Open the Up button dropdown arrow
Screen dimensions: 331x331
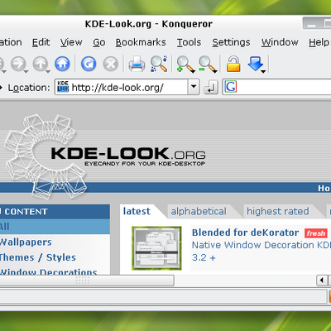pyautogui.click(x=48, y=72)
